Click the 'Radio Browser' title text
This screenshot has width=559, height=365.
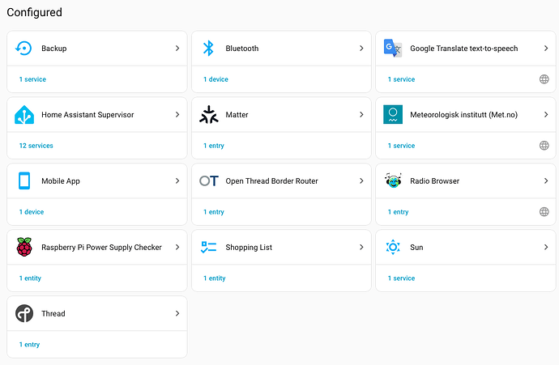pos(434,181)
